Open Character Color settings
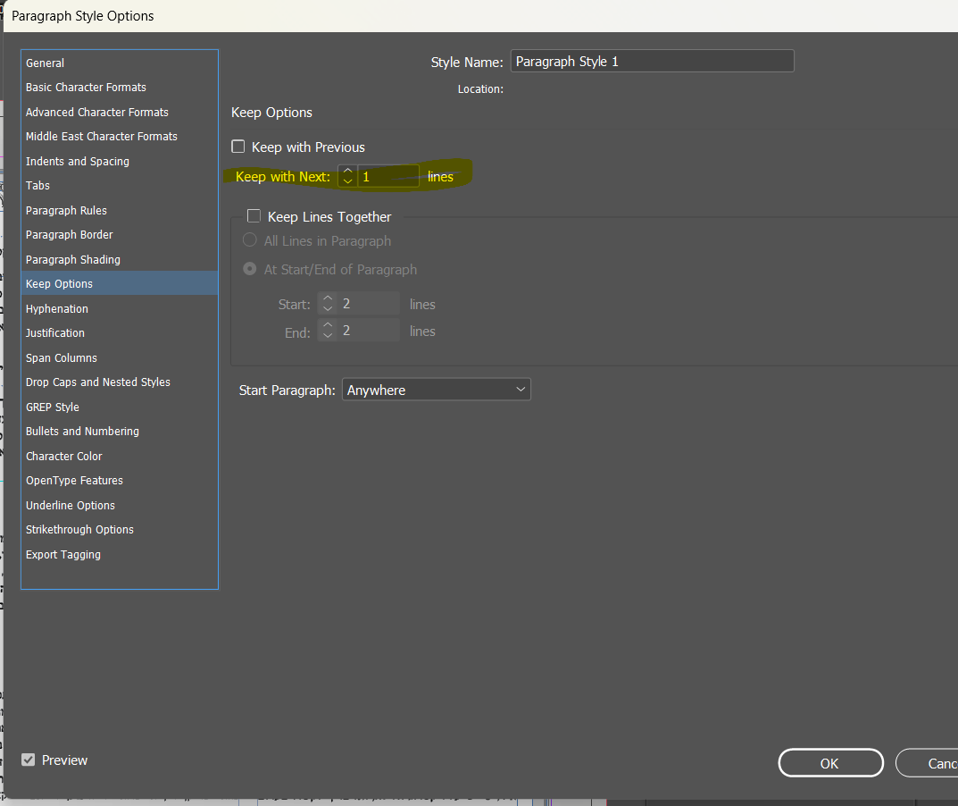This screenshot has height=806, width=958. tap(119, 457)
